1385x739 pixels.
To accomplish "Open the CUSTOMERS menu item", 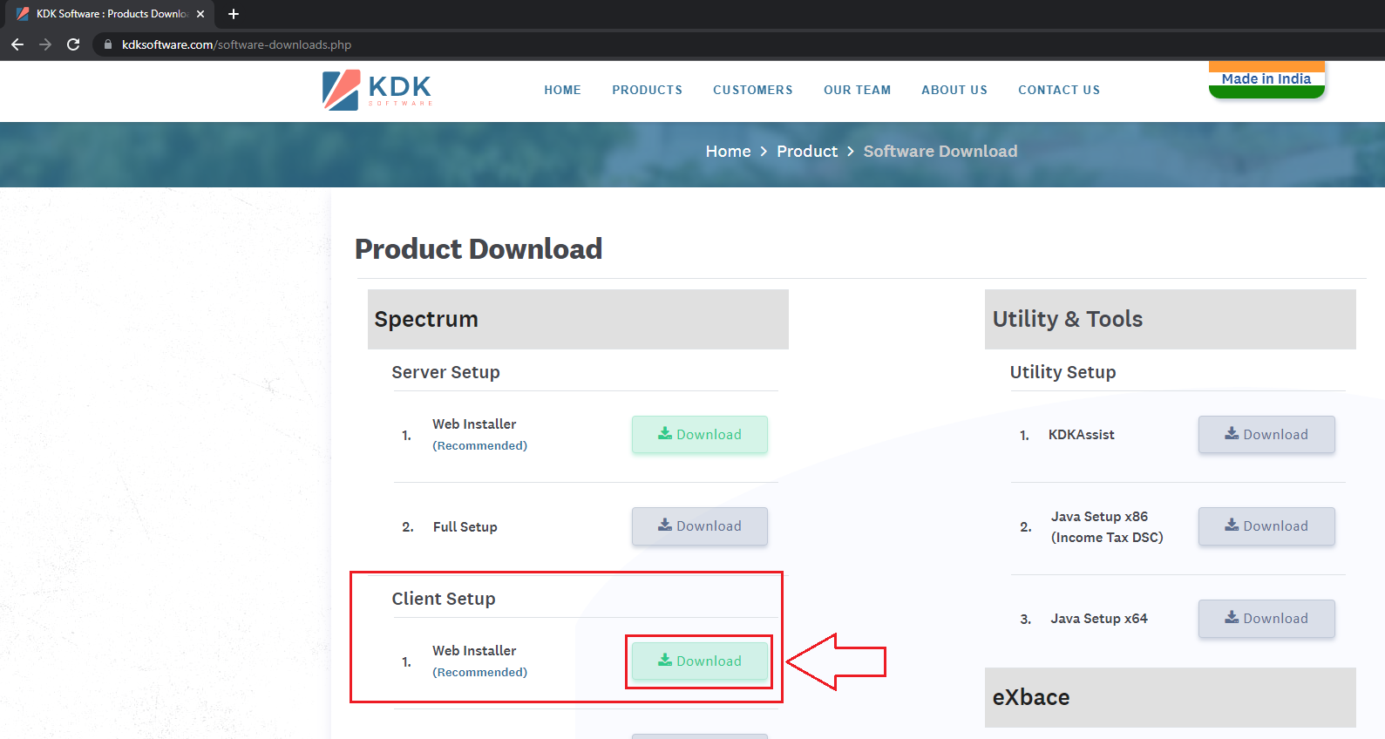I will (x=753, y=90).
